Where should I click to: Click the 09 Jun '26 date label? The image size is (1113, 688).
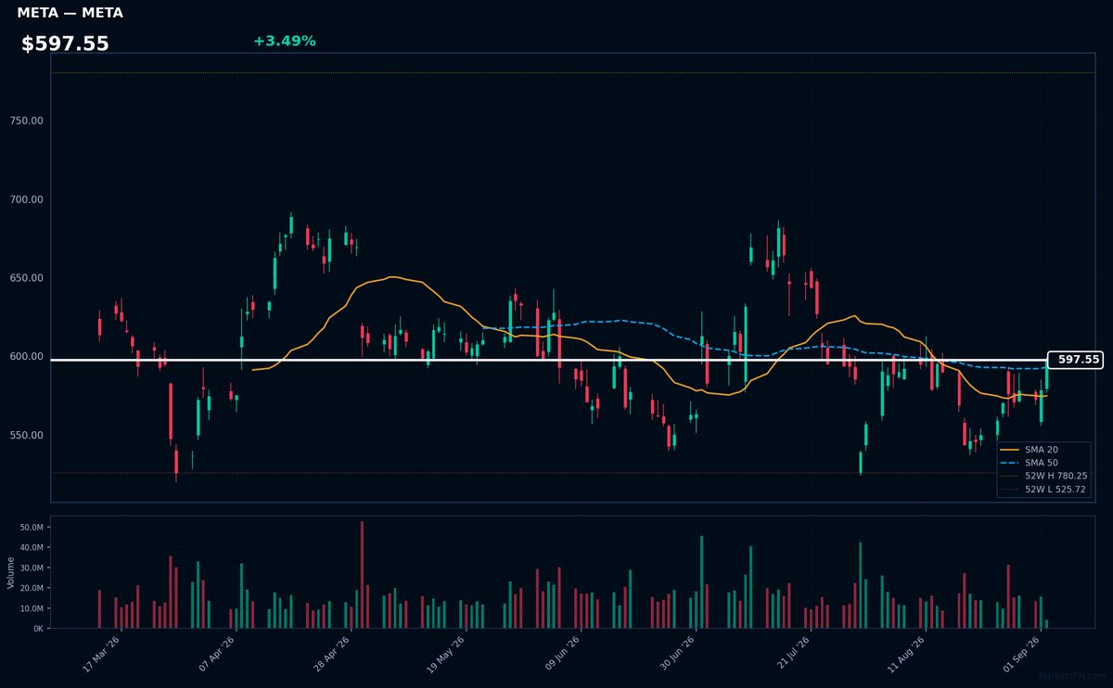pos(561,654)
